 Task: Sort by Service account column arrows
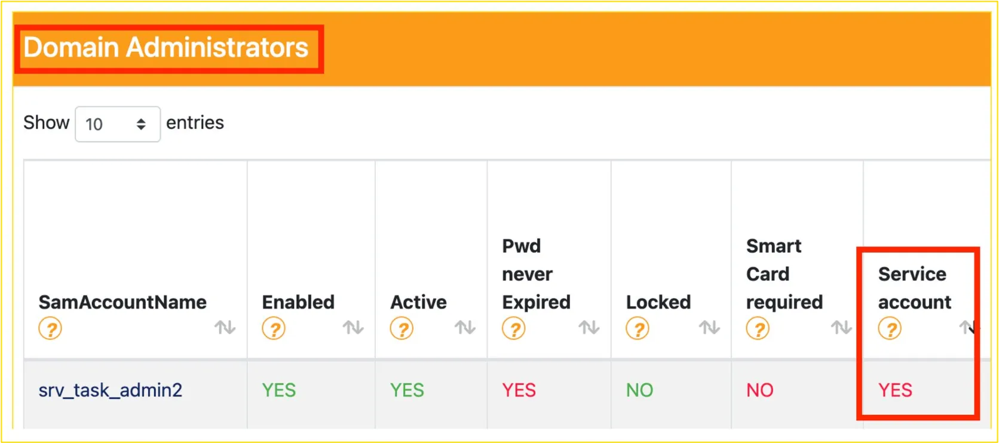967,327
